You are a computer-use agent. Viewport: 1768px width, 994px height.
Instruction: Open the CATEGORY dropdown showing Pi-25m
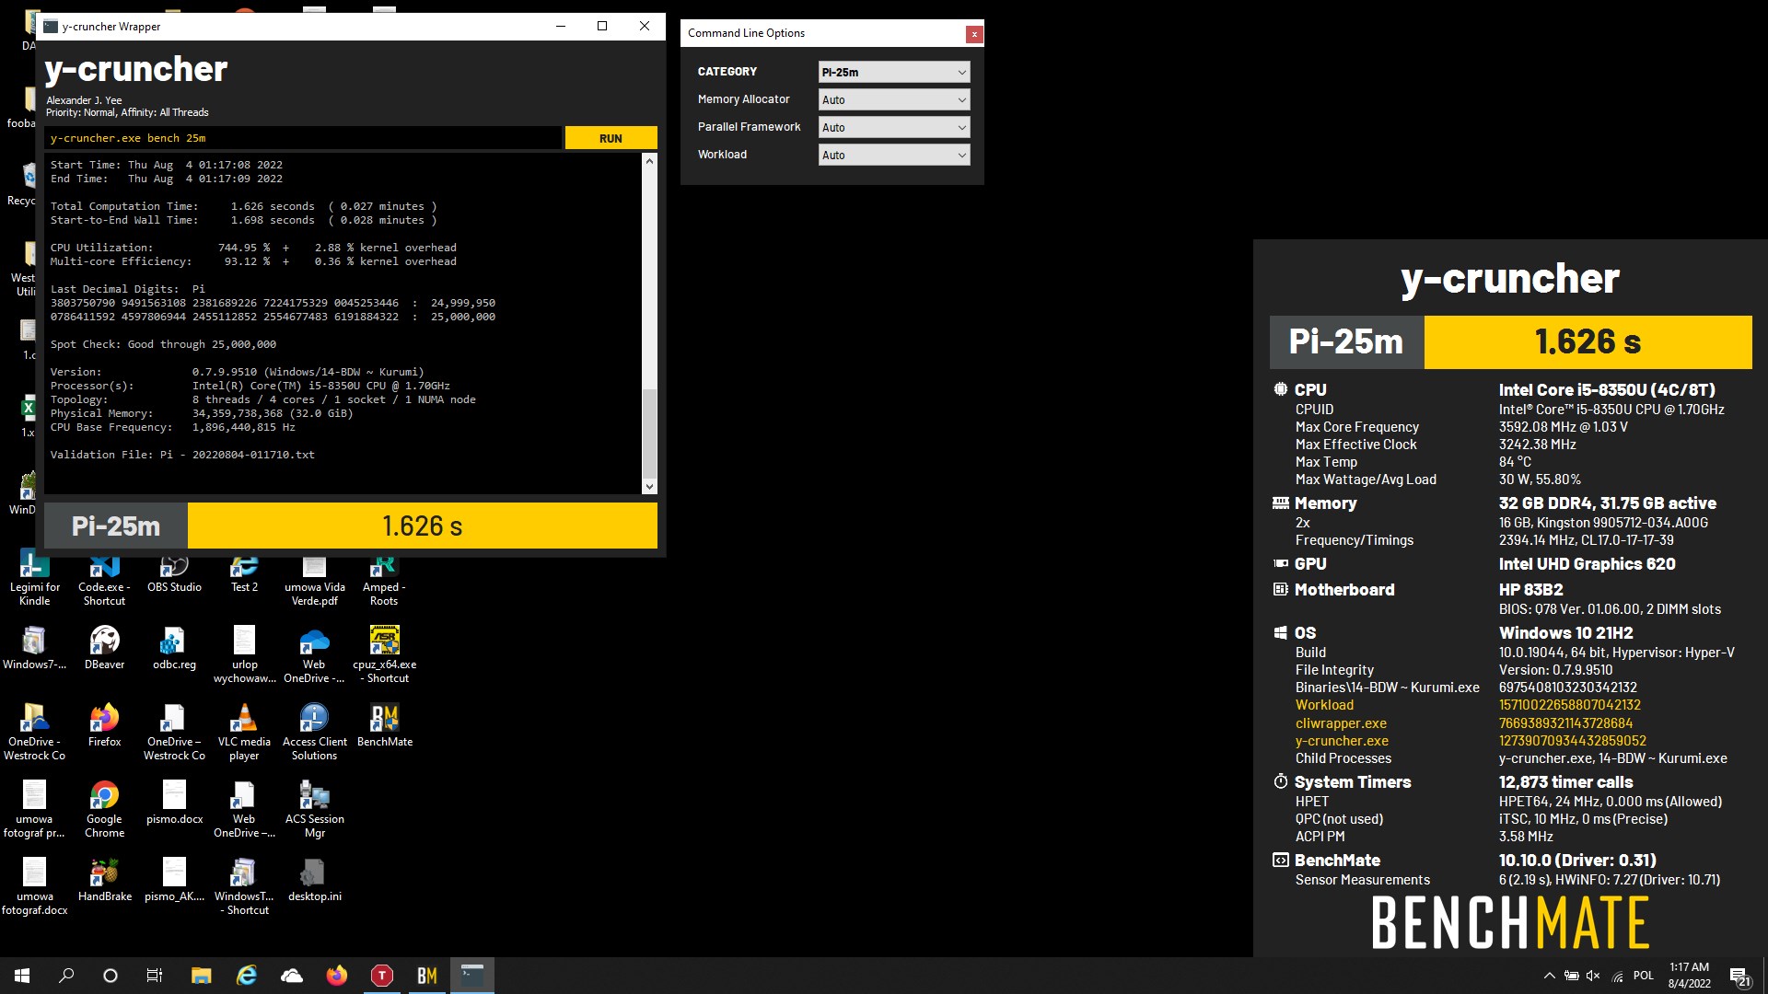[893, 72]
